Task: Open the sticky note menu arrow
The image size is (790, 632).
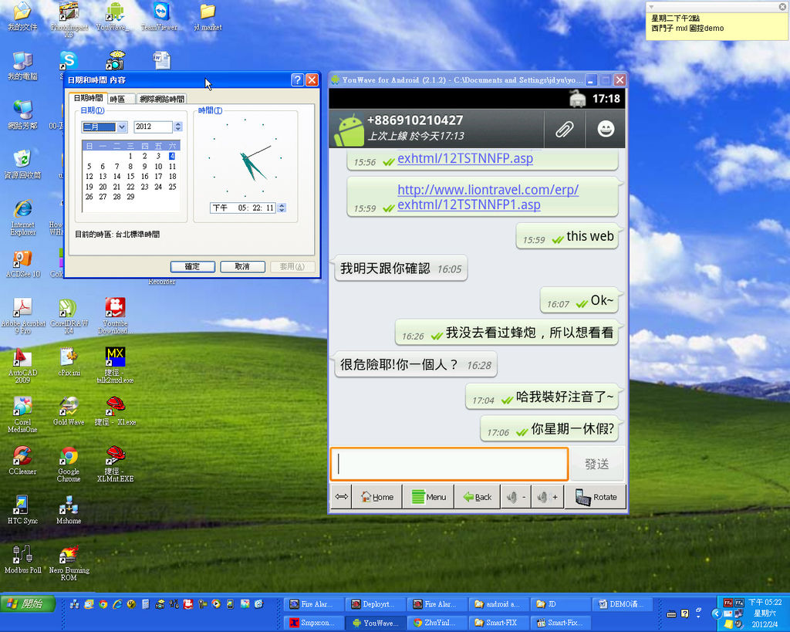Action: tap(651, 7)
